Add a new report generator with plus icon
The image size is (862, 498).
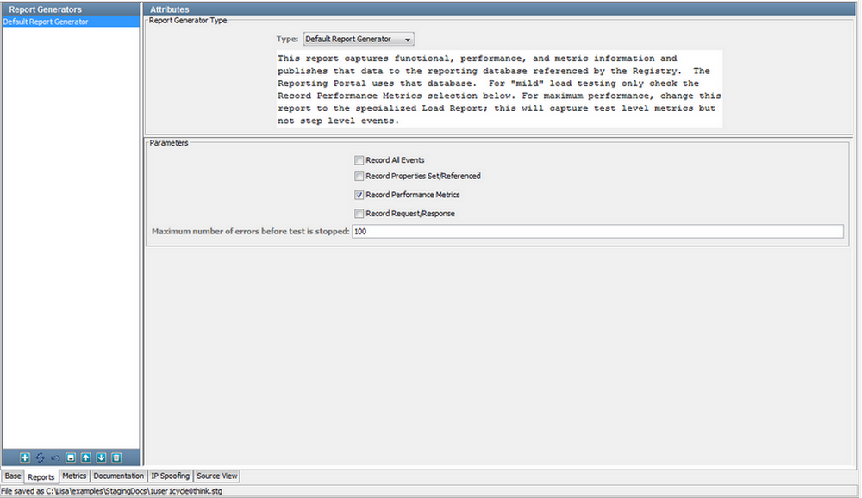pos(25,458)
